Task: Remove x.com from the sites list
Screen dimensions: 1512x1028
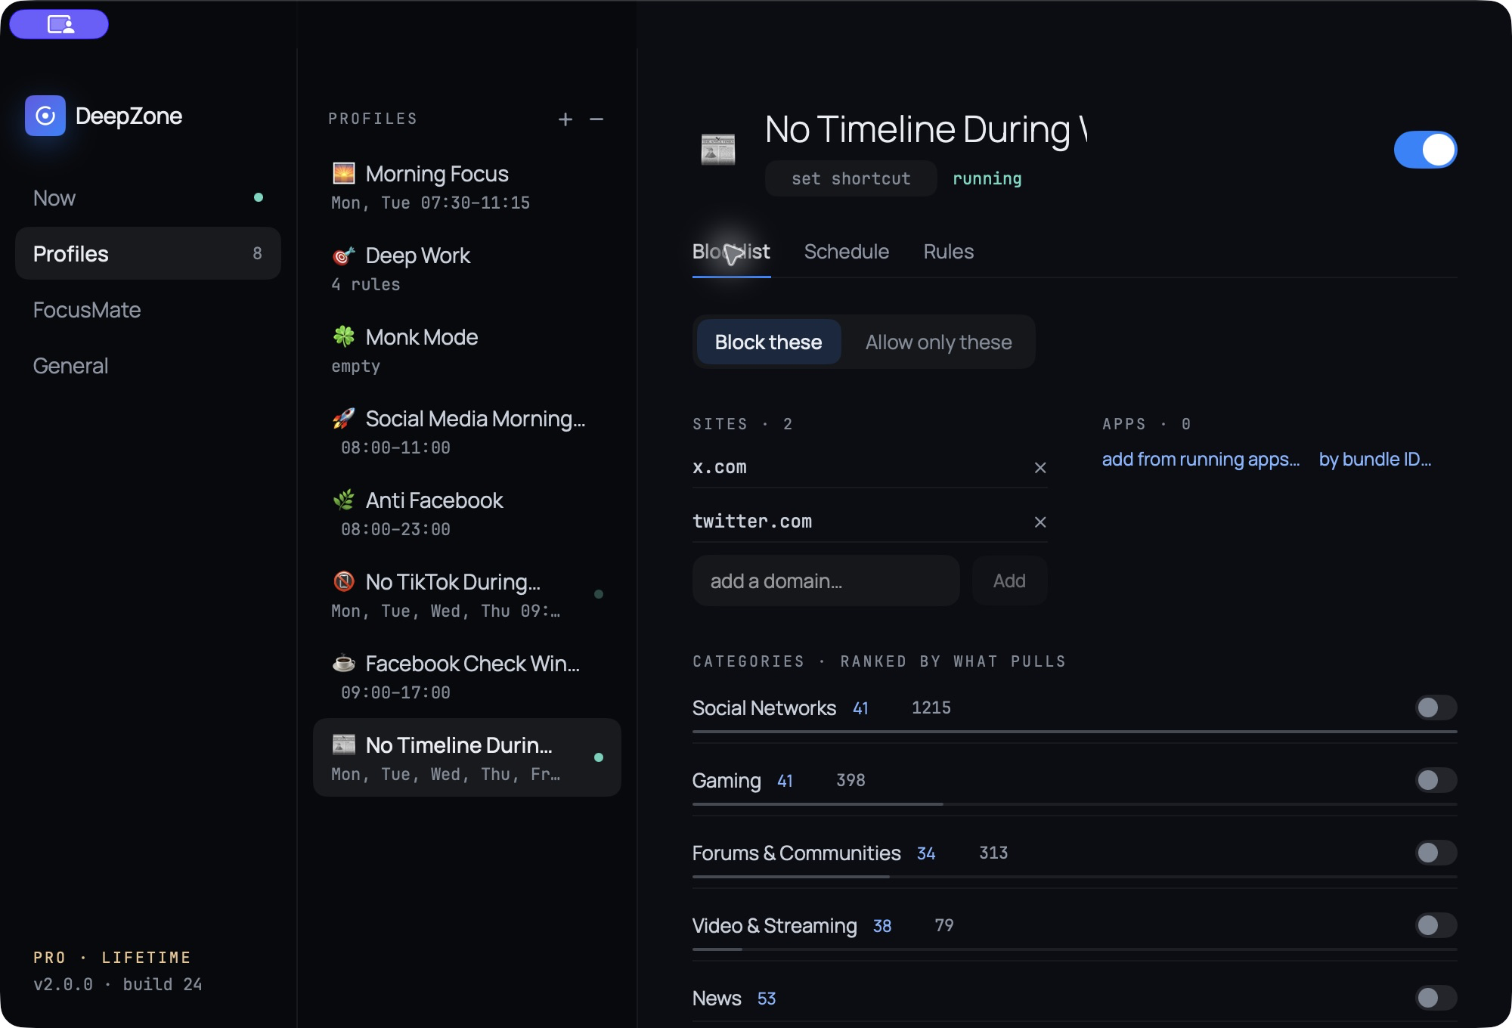Action: (1040, 468)
